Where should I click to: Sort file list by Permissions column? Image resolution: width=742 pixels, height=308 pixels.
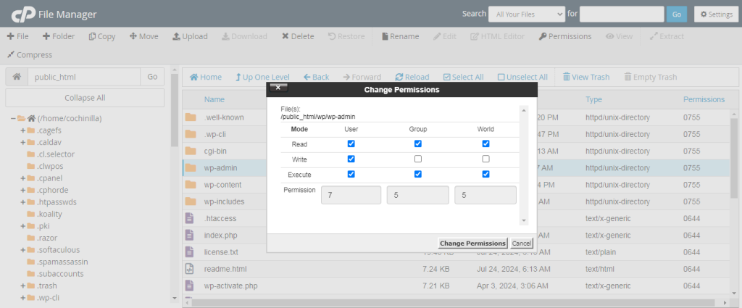(x=703, y=99)
